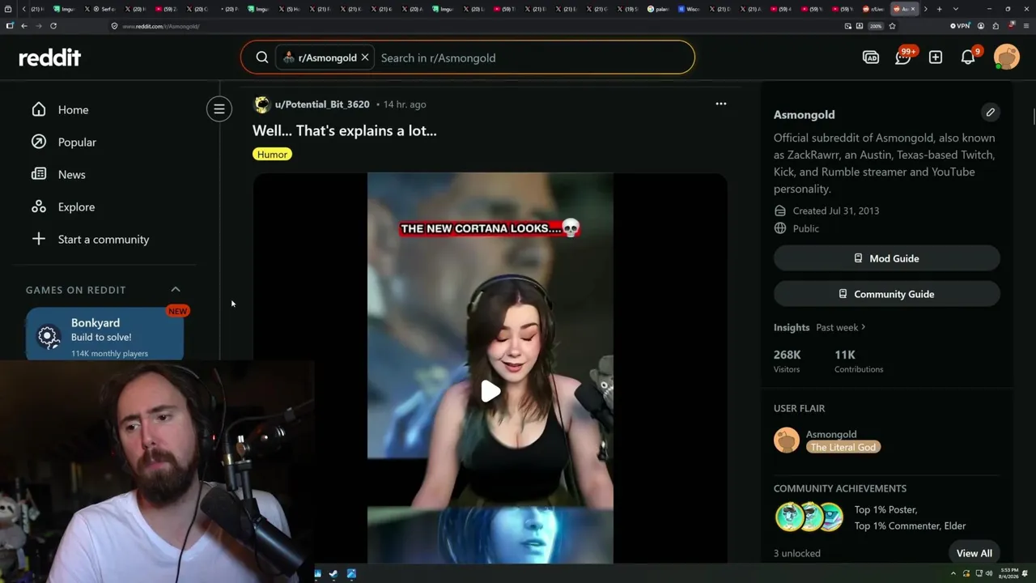Go to the Reddit home logo
The height and width of the screenshot is (583, 1036).
coord(50,57)
